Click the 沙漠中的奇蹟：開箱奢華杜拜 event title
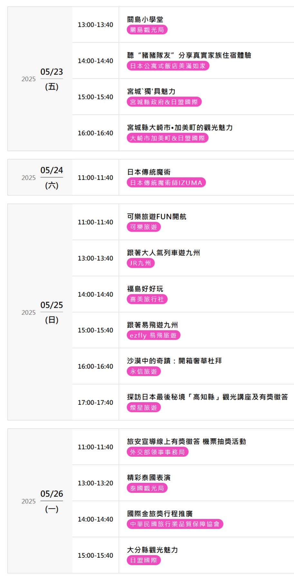Viewport: 294px width, 579px height. click(174, 361)
